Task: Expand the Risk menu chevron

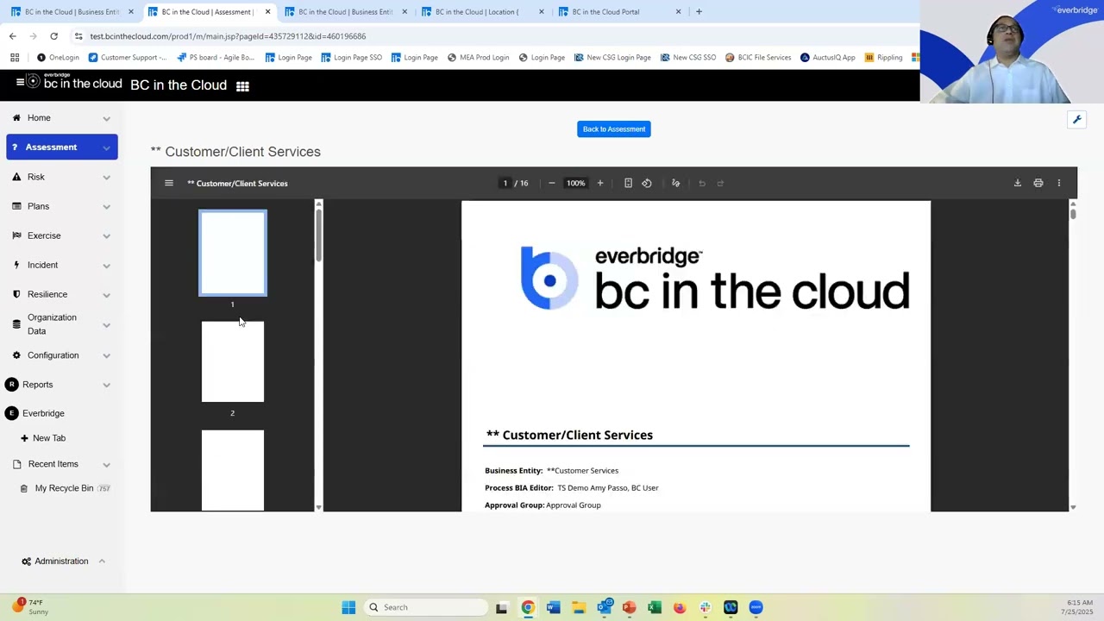Action: coord(106,178)
